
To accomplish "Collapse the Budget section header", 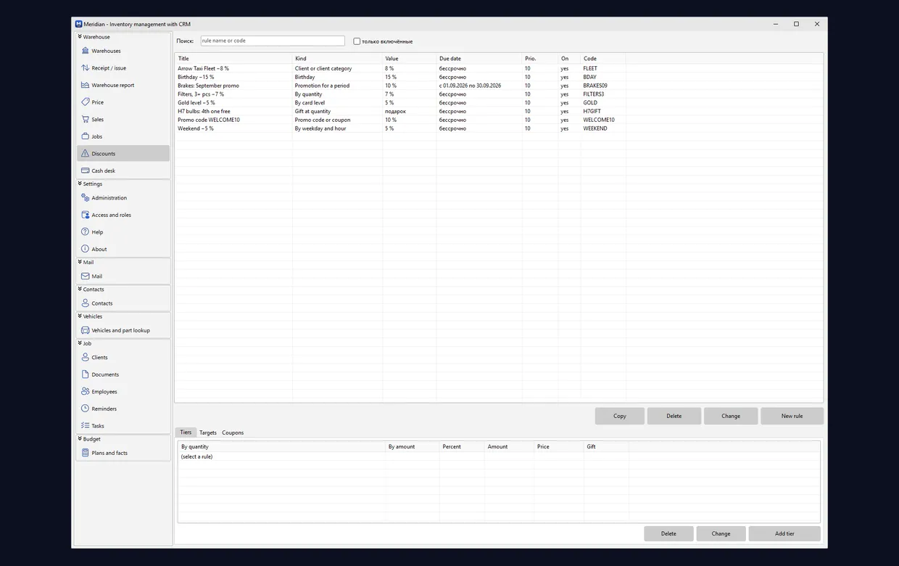I will pyautogui.click(x=80, y=438).
